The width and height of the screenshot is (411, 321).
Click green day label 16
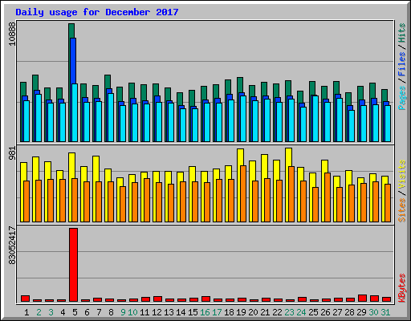(205, 312)
